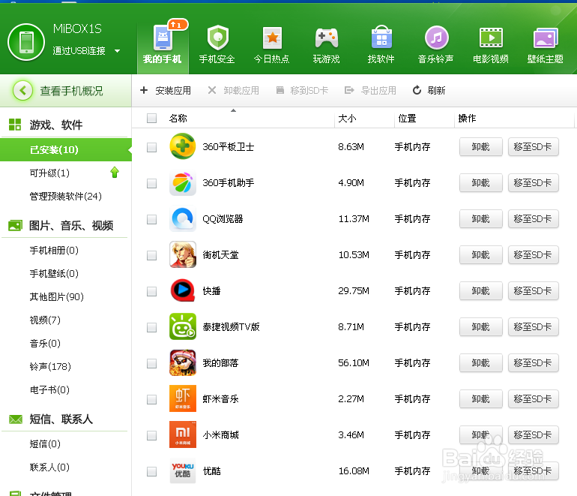This screenshot has width=577, height=496.
Task: Click the back arrow beside 查看手机概况
Action: [22, 90]
